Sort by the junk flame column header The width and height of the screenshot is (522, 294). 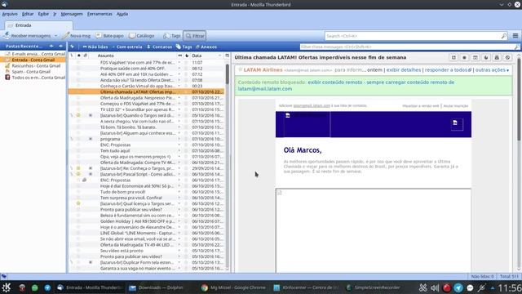coord(187,56)
